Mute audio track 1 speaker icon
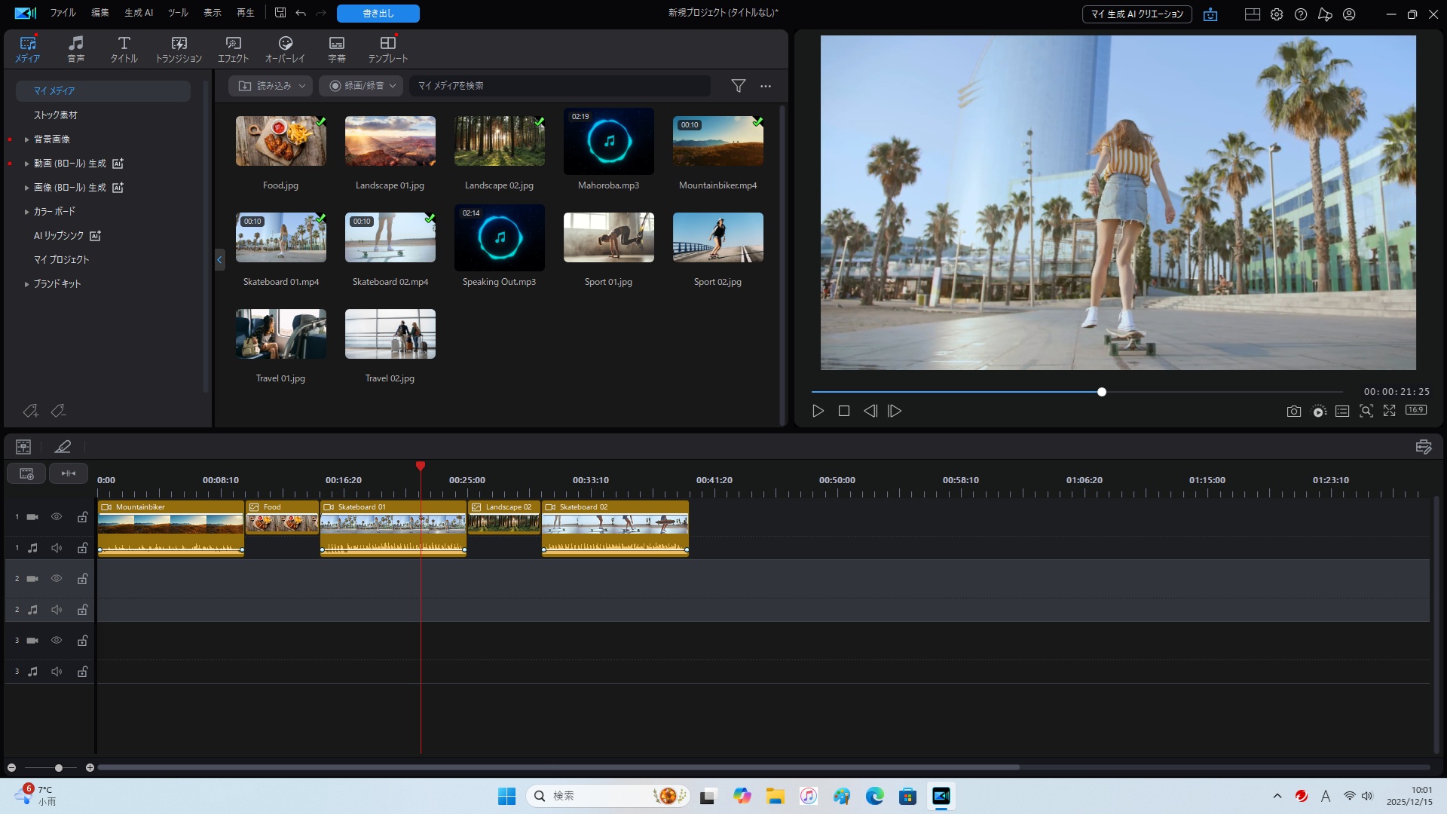Viewport: 1447px width, 814px height. click(57, 548)
